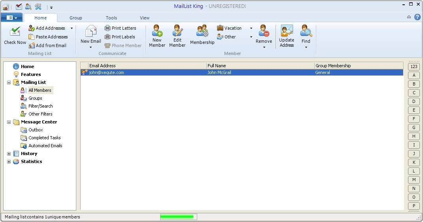The height and width of the screenshot is (222, 423).
Task: Click the green progress bar in status bar
Action: click(x=178, y=217)
